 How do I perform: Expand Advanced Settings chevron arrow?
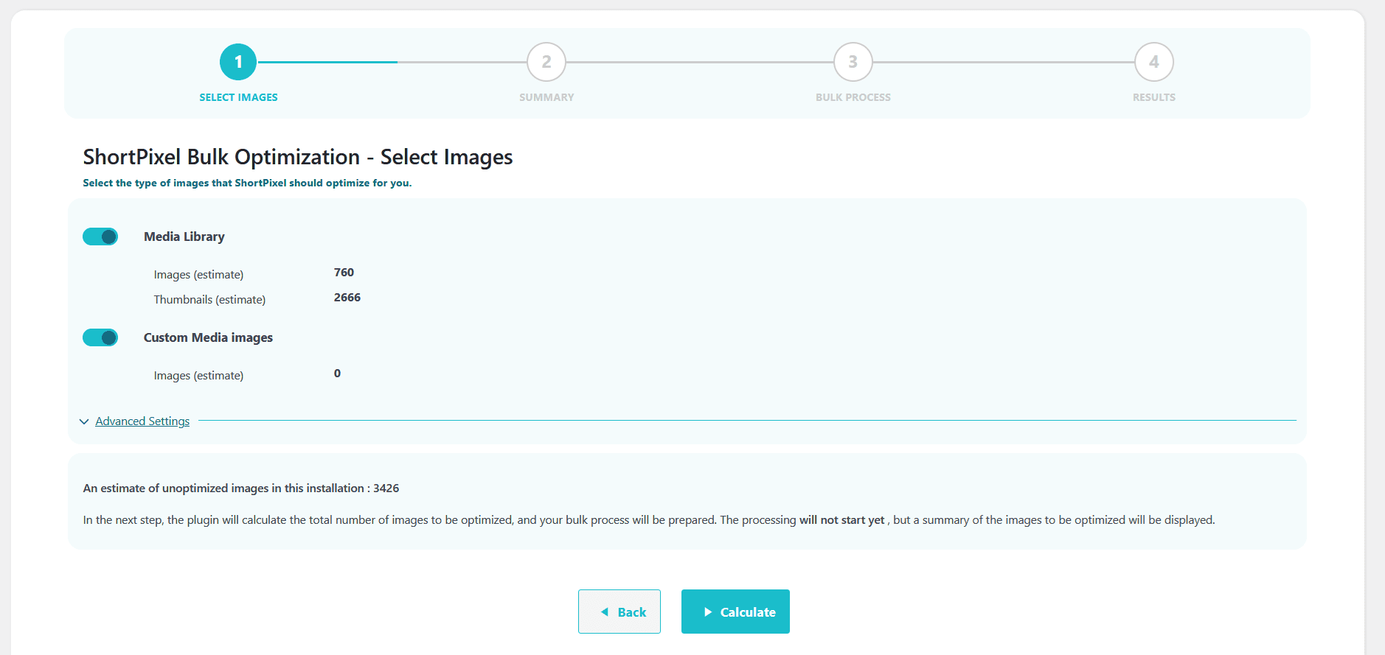[x=84, y=421]
